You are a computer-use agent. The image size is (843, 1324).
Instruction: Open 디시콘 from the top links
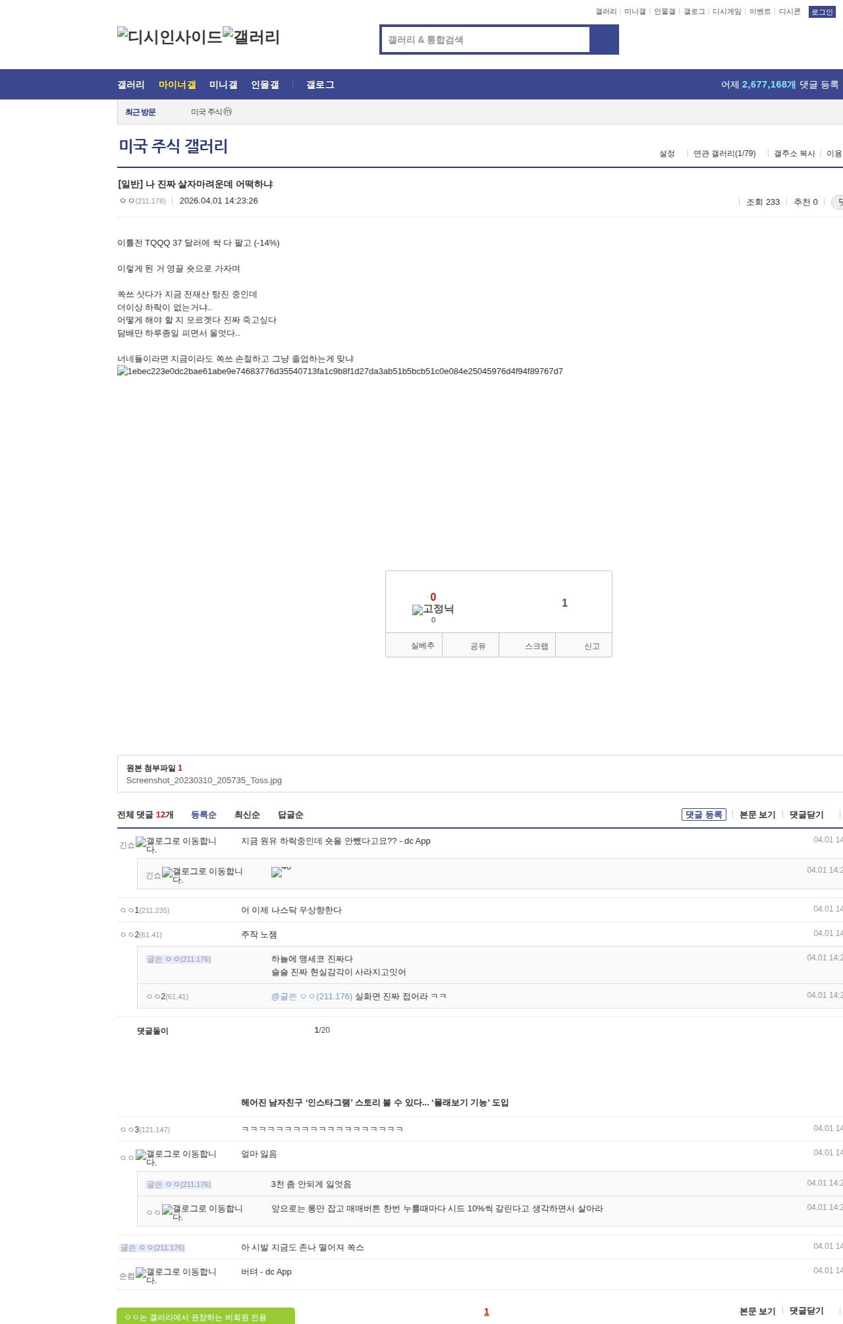pos(790,12)
